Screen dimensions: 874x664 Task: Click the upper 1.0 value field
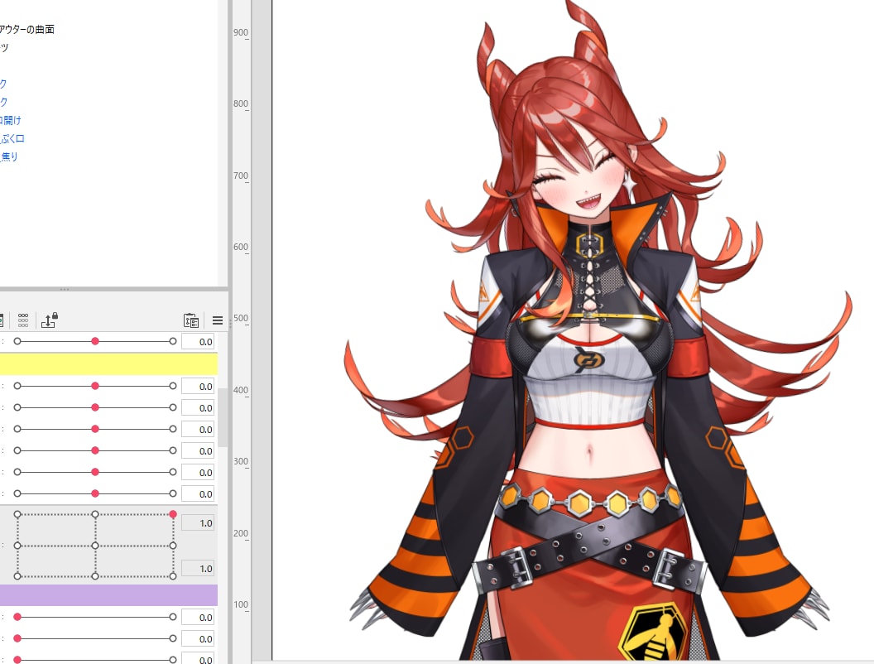199,523
